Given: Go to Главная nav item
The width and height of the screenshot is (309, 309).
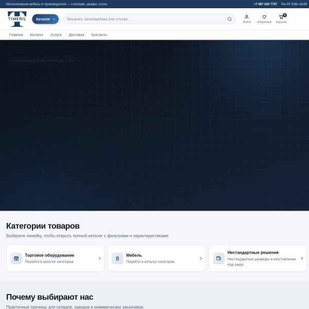Looking at the screenshot, I should coord(16,35).
